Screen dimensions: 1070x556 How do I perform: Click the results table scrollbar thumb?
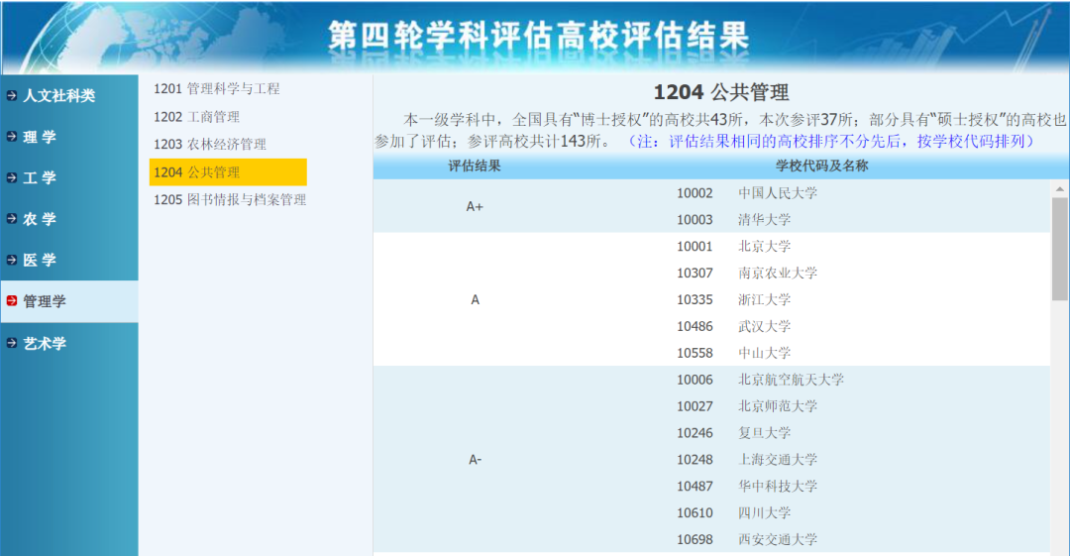1060,249
